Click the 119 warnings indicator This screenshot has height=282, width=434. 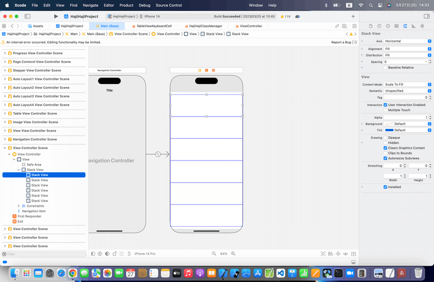pyautogui.click(x=285, y=16)
